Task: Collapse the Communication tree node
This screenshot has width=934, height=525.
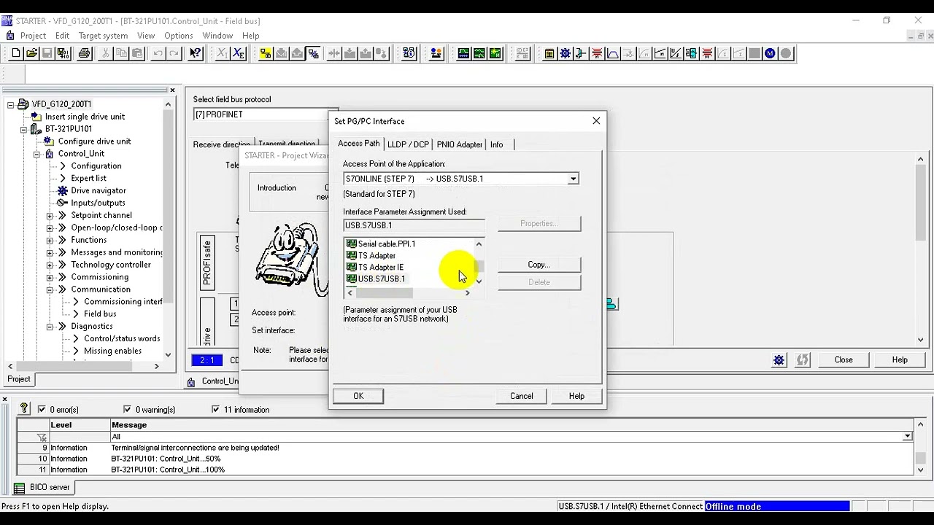Action: 50,289
